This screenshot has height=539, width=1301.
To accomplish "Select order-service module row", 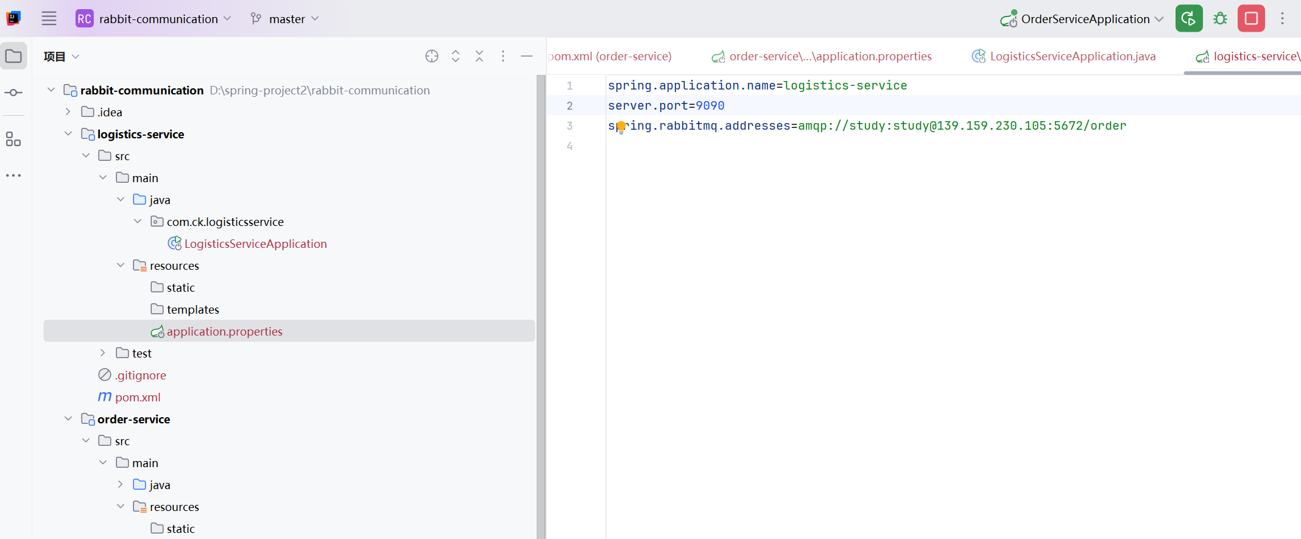I will pos(289,419).
